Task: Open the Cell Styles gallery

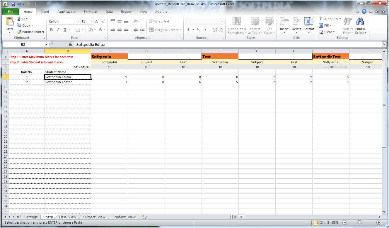Action: coord(269,26)
